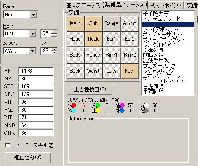Pick the Ring1 equipment slot
Viewport: 198px width, 166px height.
click(x=112, y=55)
